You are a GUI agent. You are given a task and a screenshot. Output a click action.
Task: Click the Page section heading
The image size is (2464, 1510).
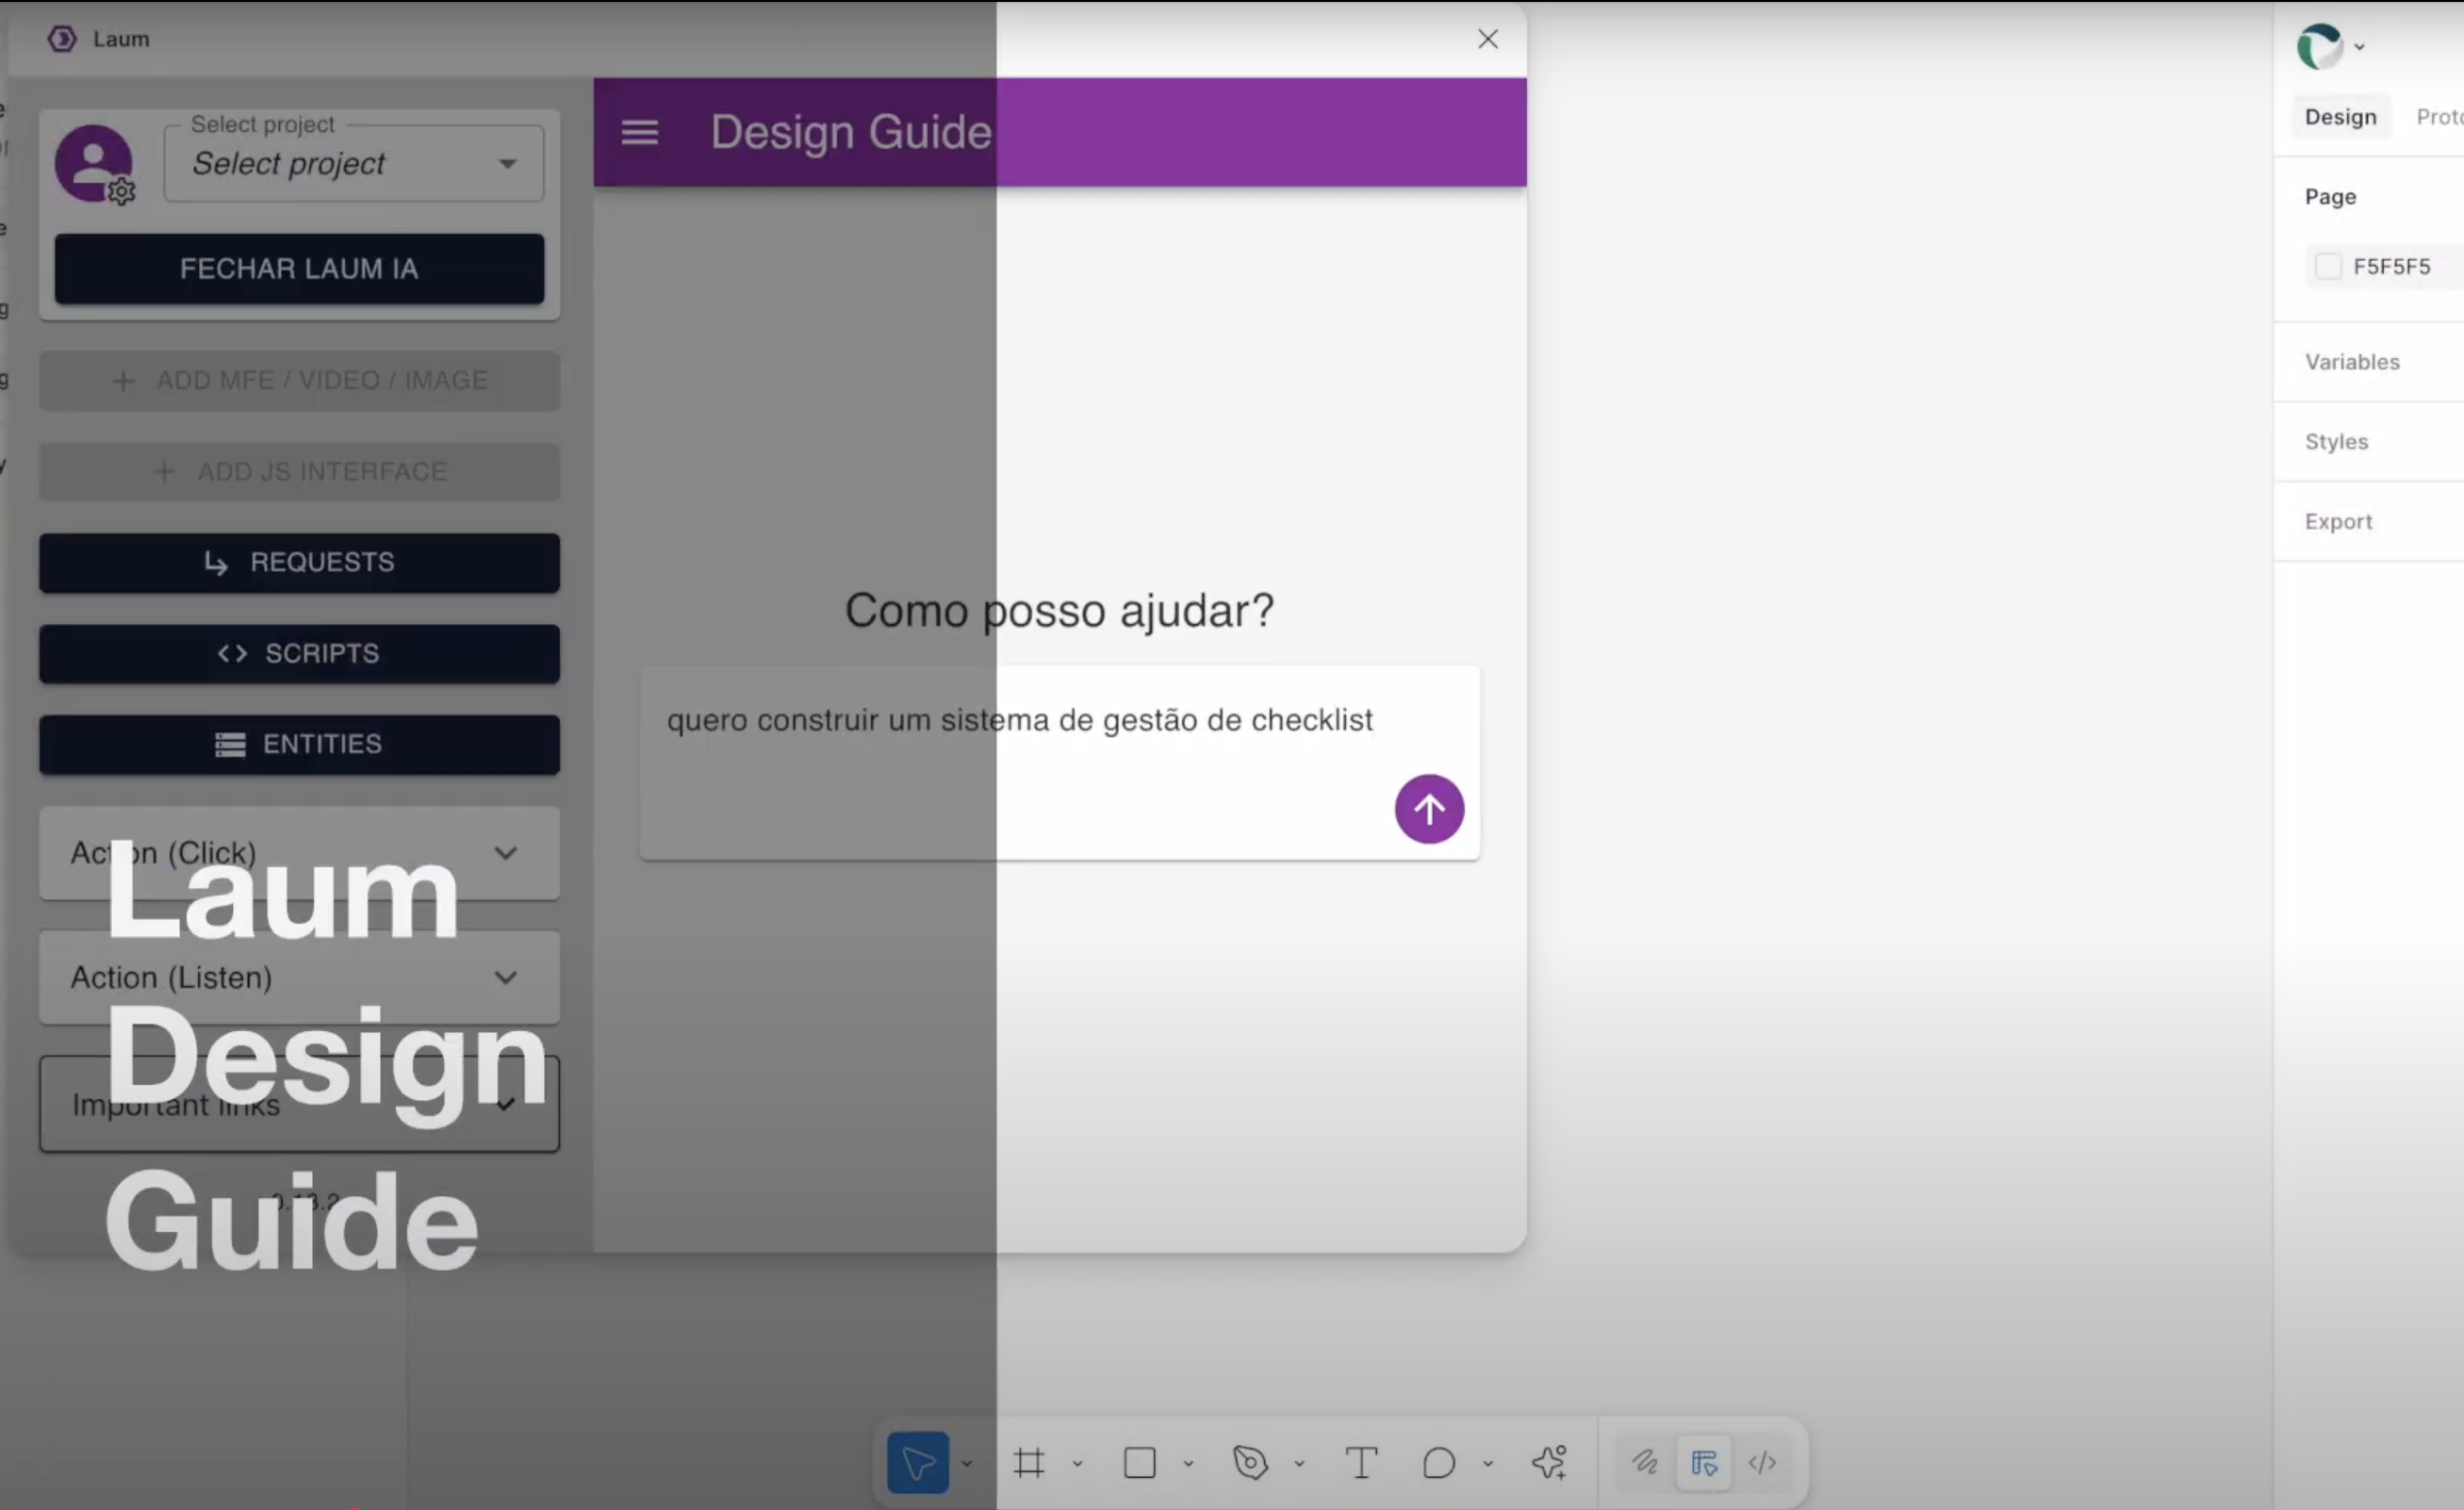coord(2330,197)
